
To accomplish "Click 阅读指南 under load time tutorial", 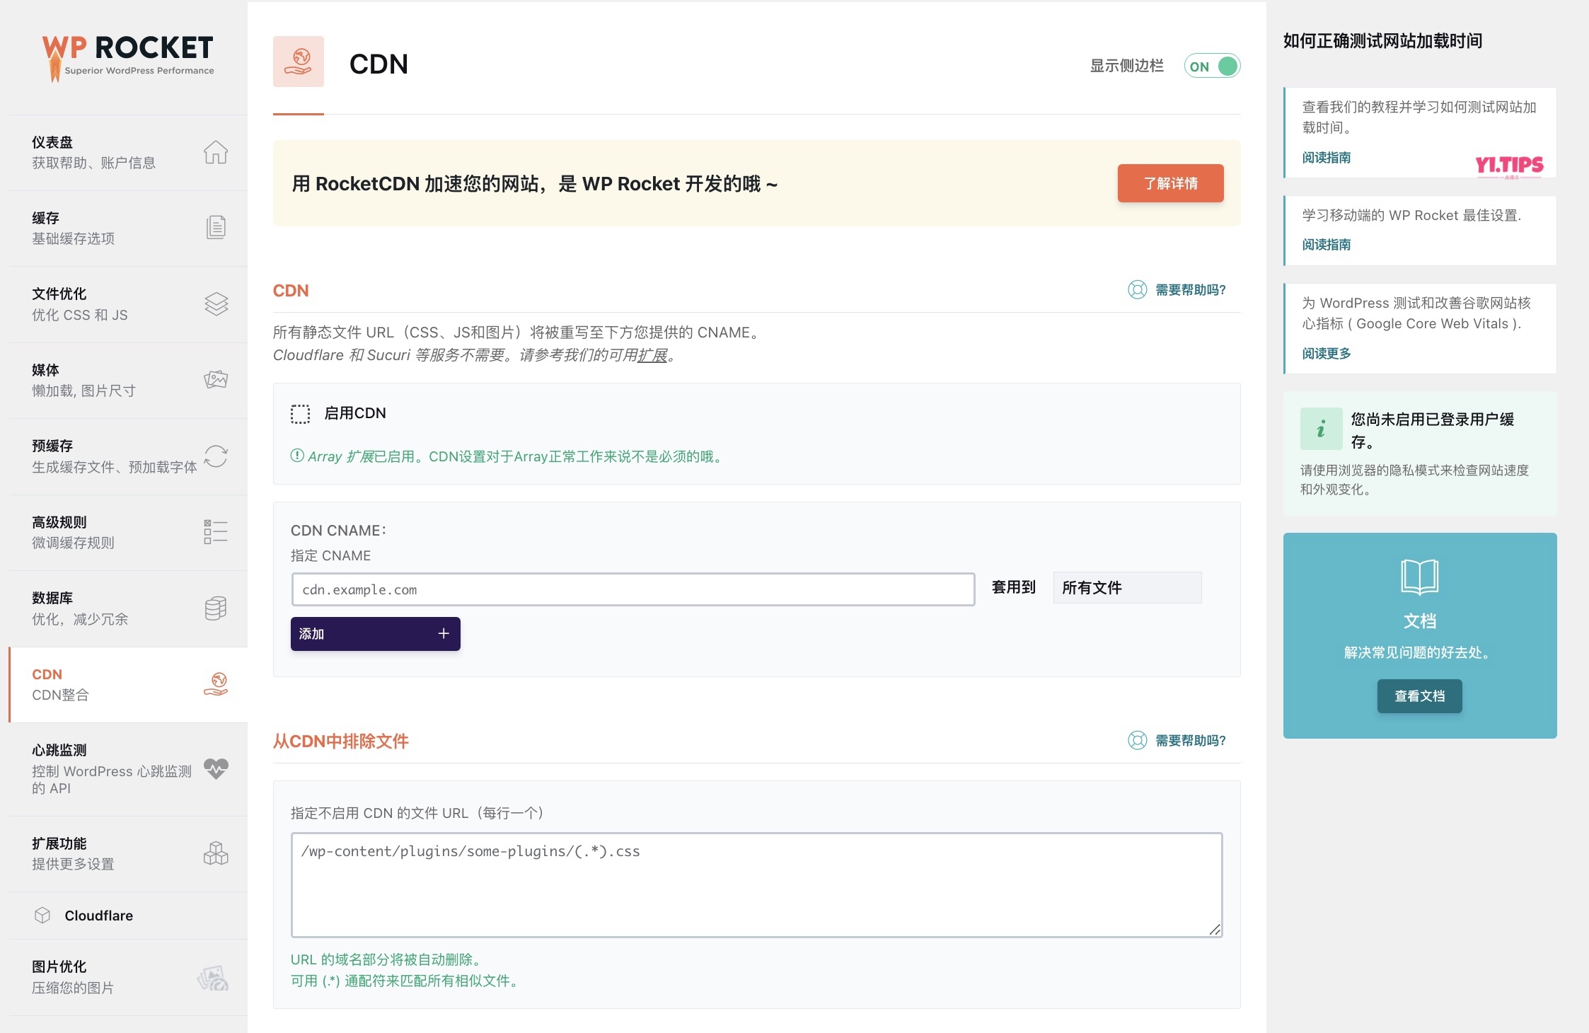I will pos(1327,158).
